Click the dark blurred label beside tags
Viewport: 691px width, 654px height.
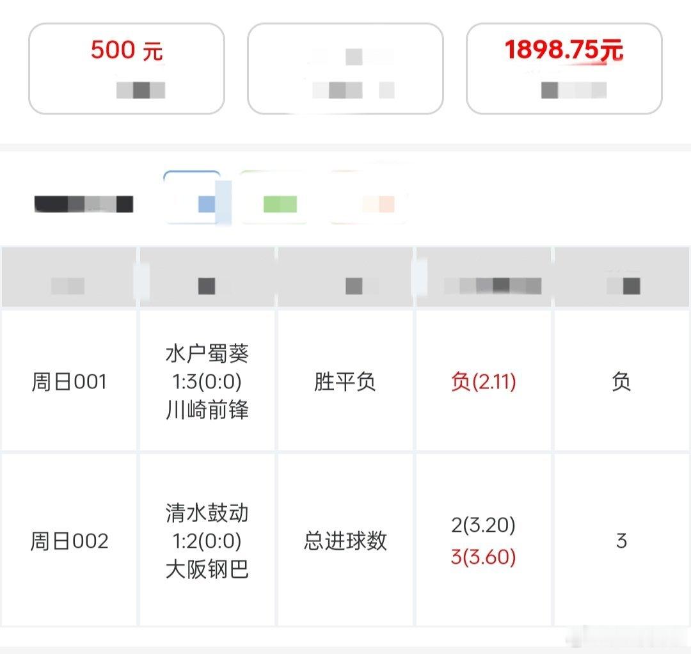tap(84, 204)
